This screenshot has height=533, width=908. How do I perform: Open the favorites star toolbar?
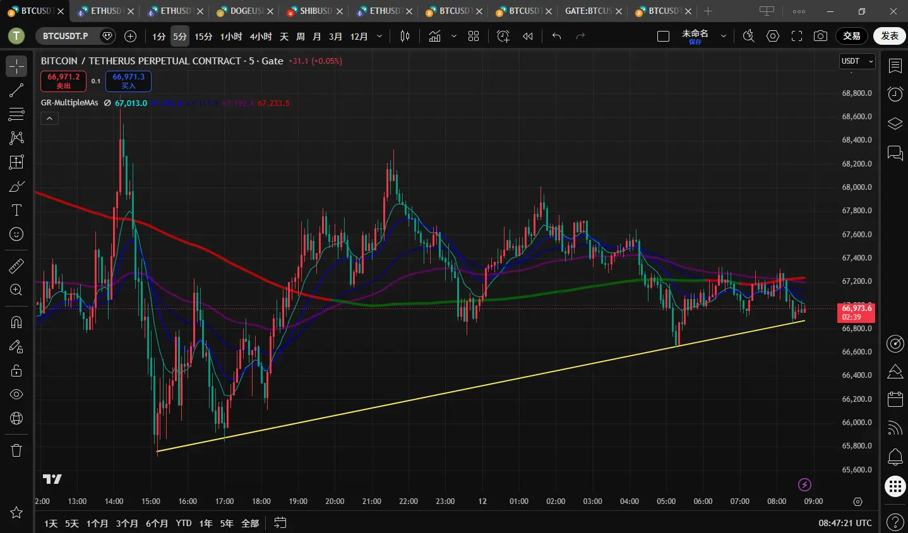[16, 512]
